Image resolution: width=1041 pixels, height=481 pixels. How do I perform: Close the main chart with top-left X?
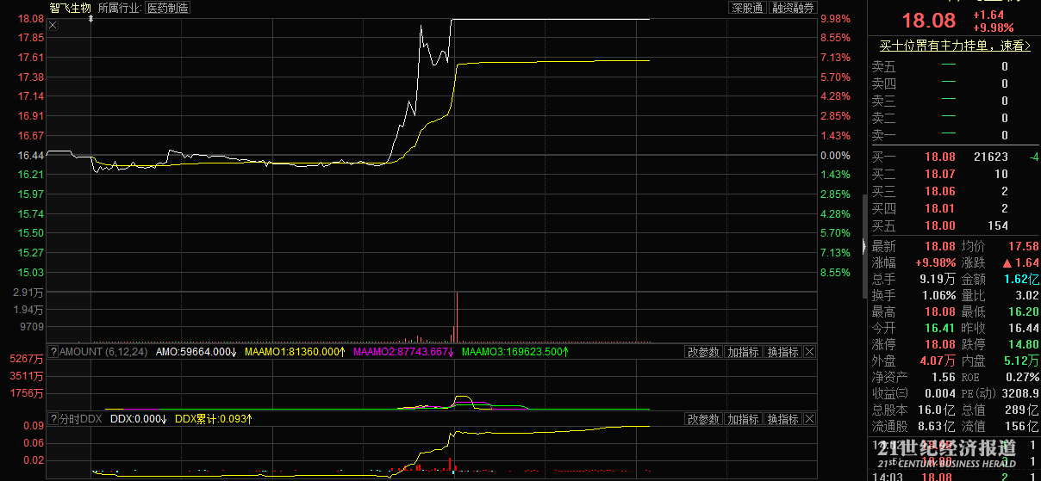[x=53, y=25]
